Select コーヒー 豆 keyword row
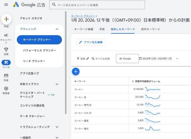This screenshot has height=139, width=191. 131,97
